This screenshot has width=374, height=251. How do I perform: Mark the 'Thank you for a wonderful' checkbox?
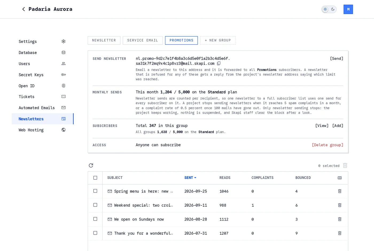(x=95, y=233)
